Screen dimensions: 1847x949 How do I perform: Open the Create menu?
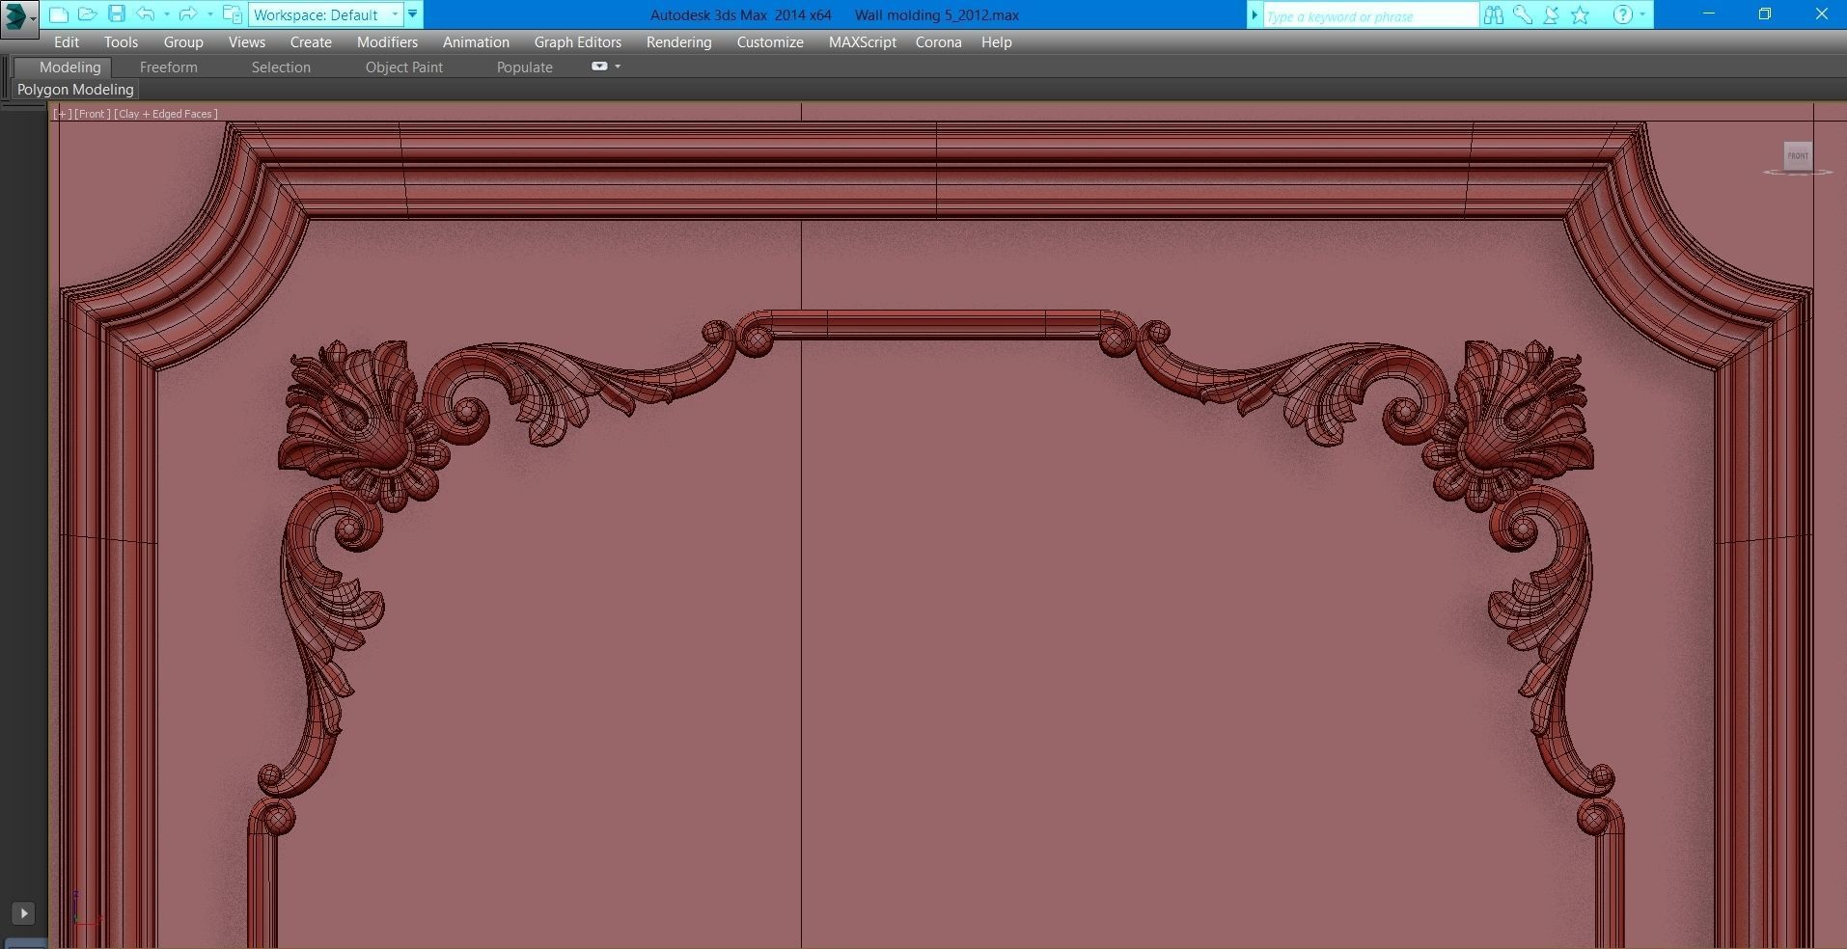[311, 42]
